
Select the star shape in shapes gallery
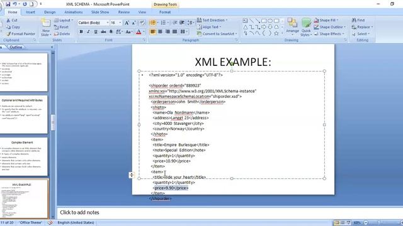[276, 33]
